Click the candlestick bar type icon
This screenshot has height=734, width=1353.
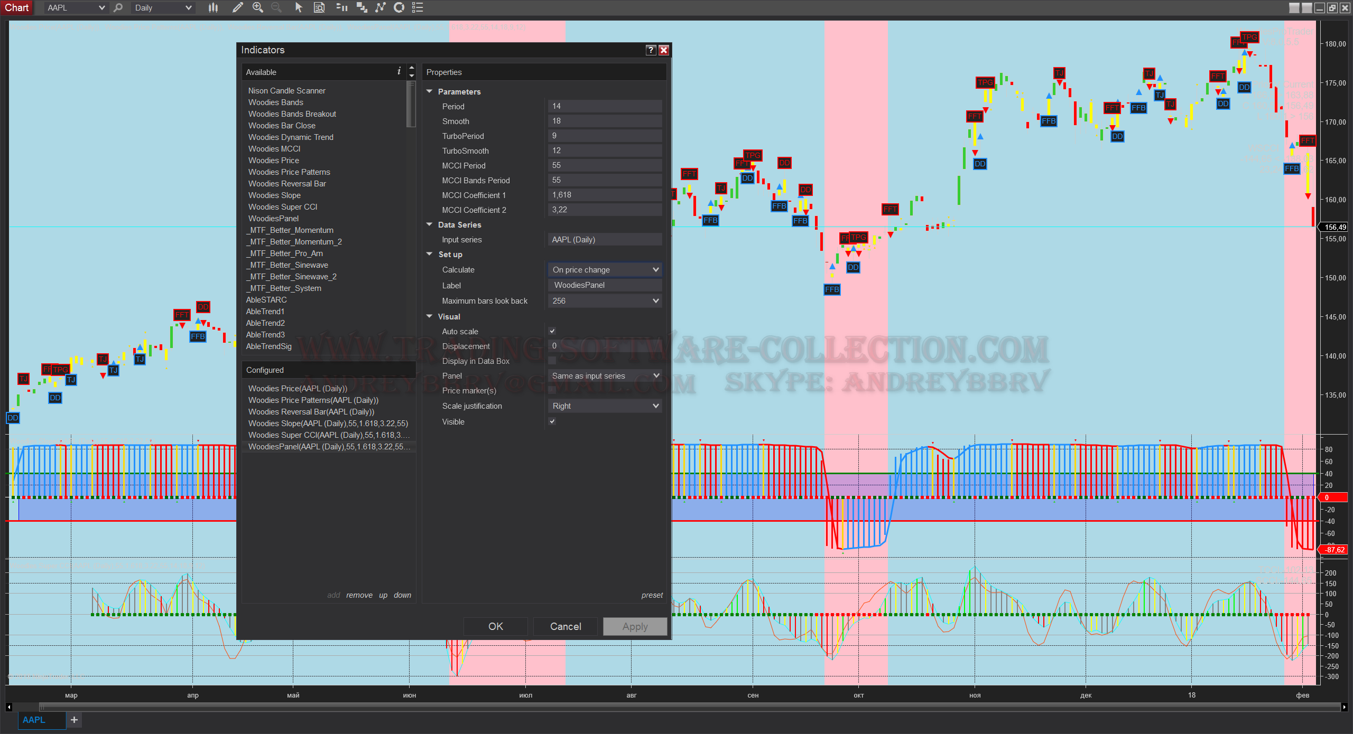(213, 7)
